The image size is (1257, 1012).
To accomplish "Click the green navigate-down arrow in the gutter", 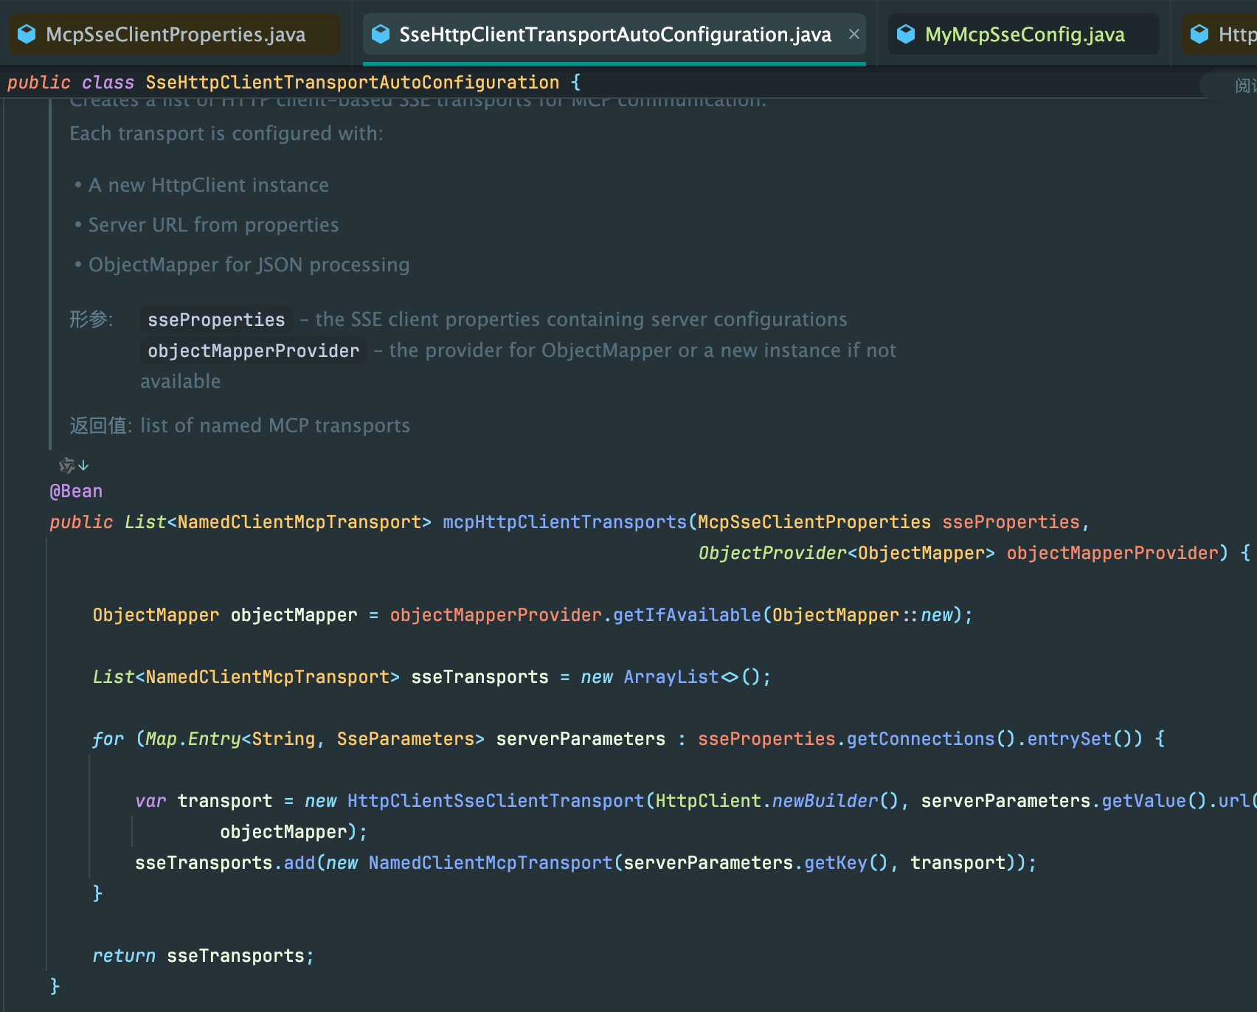I will coord(83,465).
